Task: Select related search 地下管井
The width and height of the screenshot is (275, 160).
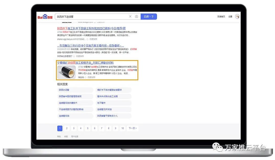Action: tap(101, 103)
